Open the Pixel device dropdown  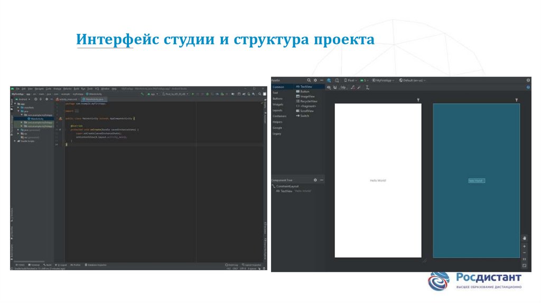click(x=350, y=80)
